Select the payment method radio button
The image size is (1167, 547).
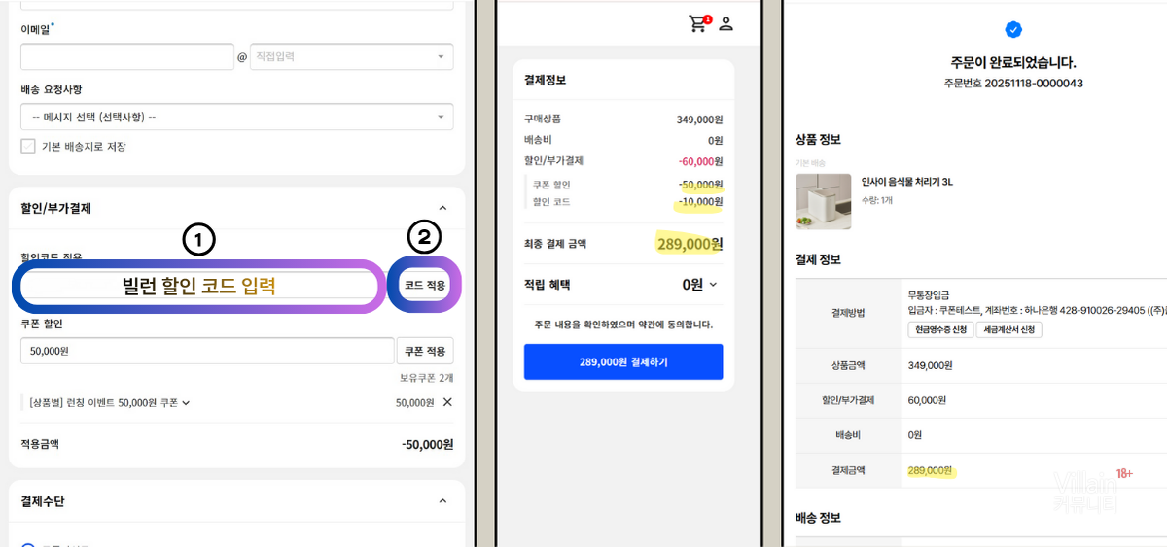(27, 544)
